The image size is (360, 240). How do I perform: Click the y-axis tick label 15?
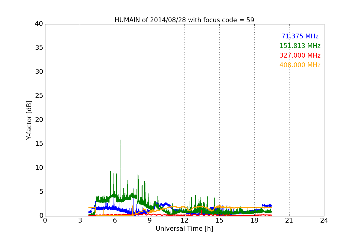(39, 144)
